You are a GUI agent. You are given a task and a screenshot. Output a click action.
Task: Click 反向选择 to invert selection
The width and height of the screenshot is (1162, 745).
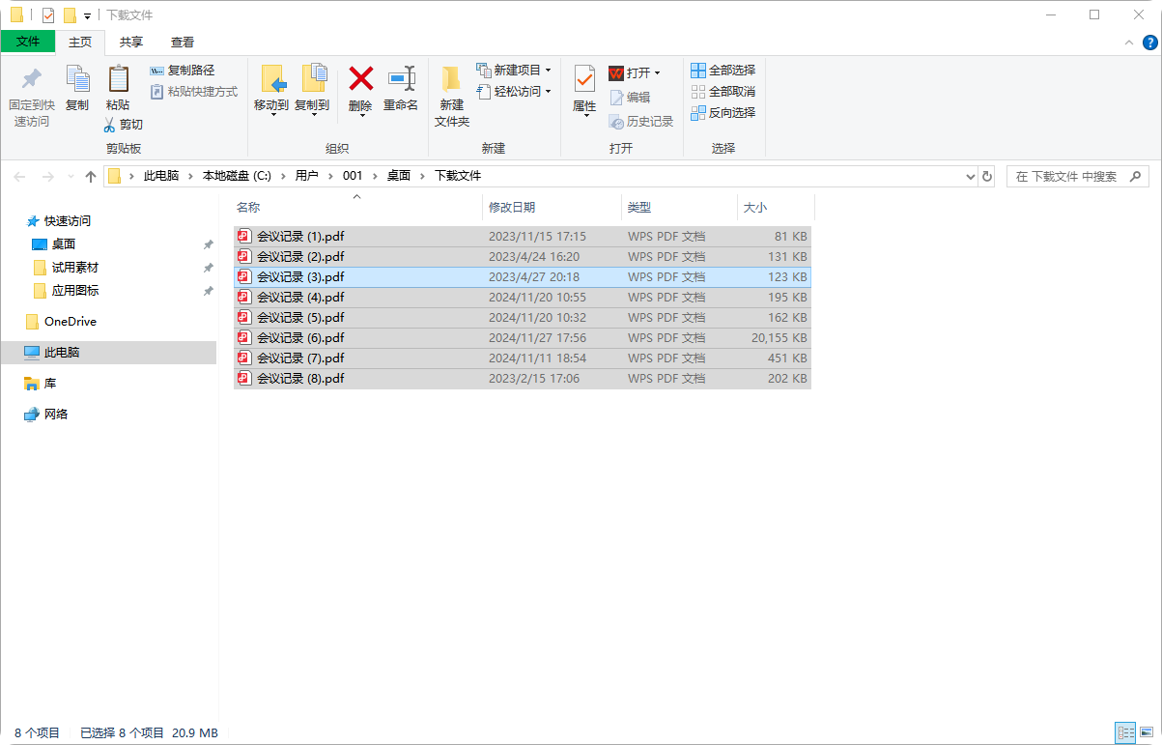coord(723,113)
